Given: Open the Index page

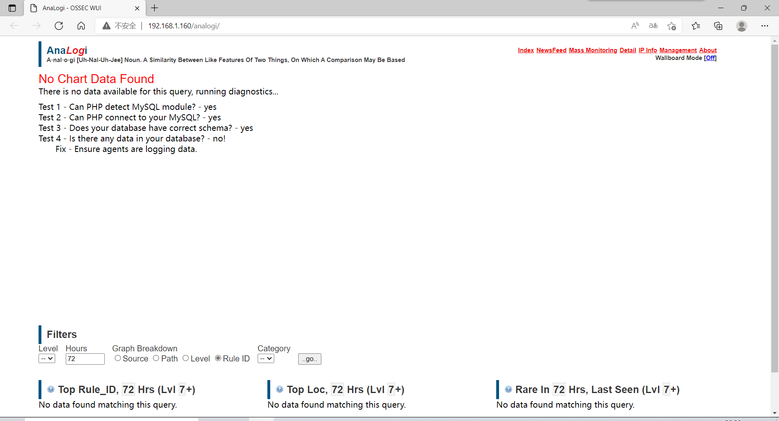Looking at the screenshot, I should click(526, 50).
